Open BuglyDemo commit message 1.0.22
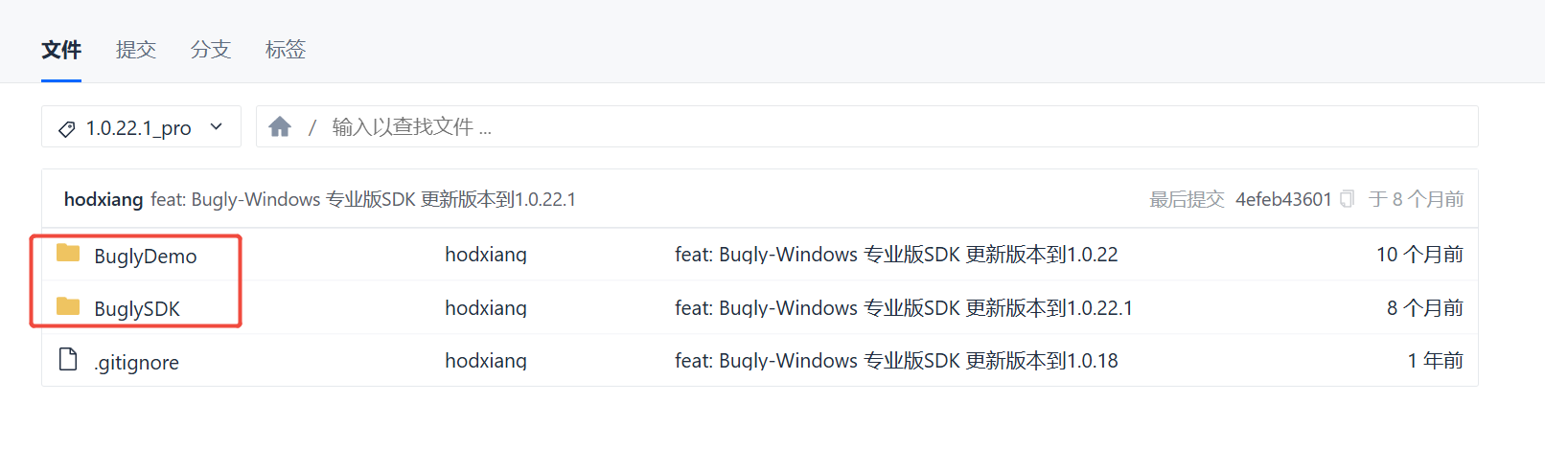 coord(896,255)
